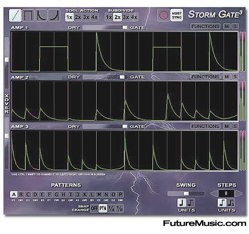Set Subdivide to 3x

pos(126,17)
